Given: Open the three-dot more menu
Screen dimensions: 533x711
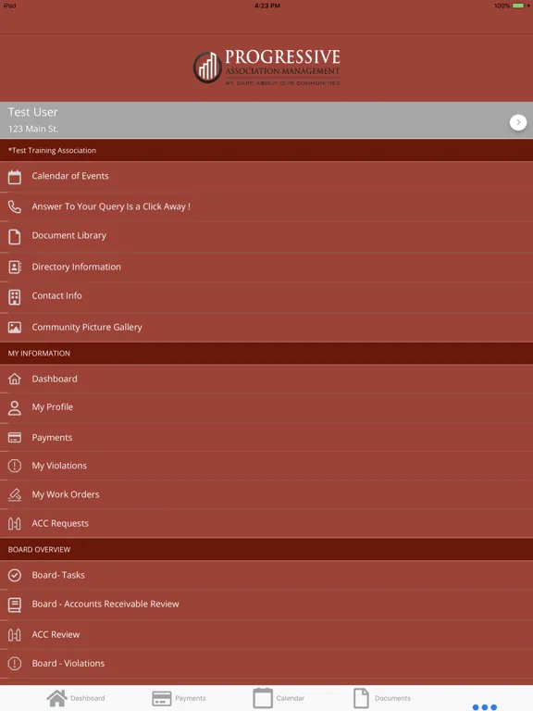Looking at the screenshot, I should [x=485, y=707].
